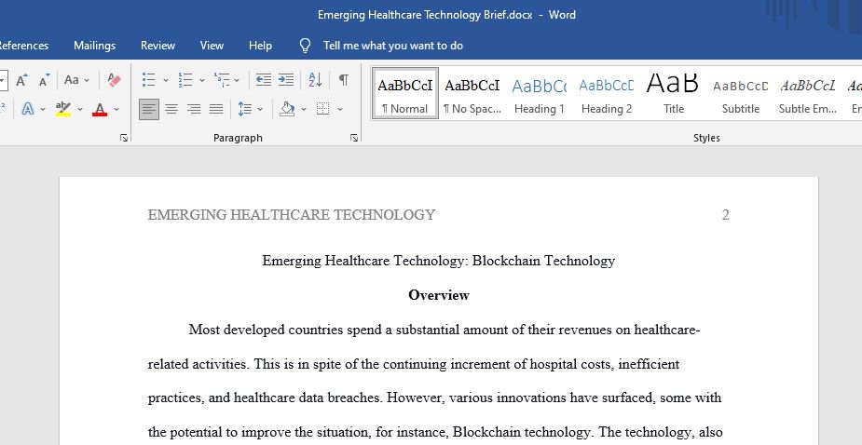Insert a bulleted list
The image size is (862, 445).
[149, 80]
